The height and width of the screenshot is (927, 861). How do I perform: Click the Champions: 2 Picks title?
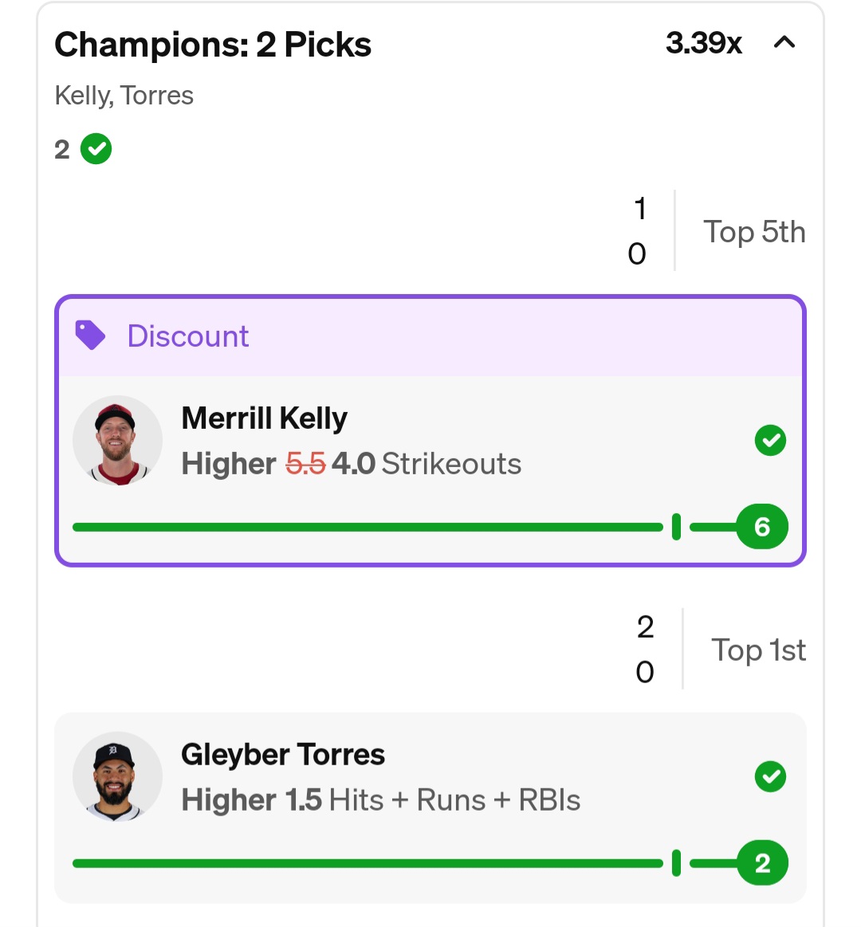click(x=213, y=45)
